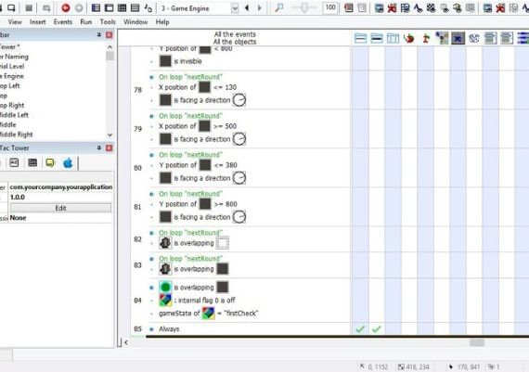This screenshot has height=372, width=529.
Task: Open the Tools menu
Action: pos(108,22)
